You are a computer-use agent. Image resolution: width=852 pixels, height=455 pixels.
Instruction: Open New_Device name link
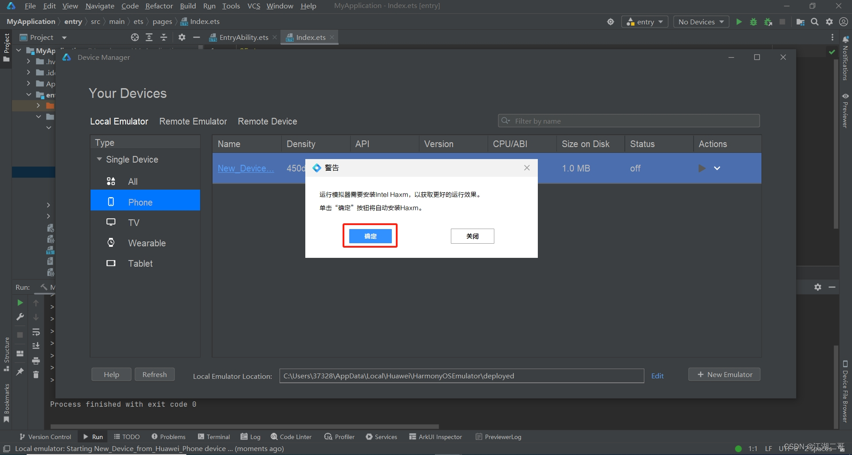tap(246, 168)
